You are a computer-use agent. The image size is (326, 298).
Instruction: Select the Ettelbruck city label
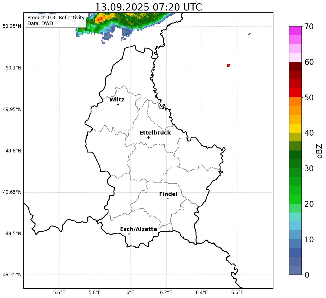tap(155, 133)
